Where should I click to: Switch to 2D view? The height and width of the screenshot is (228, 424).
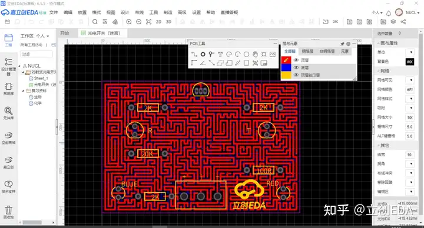[158, 22]
